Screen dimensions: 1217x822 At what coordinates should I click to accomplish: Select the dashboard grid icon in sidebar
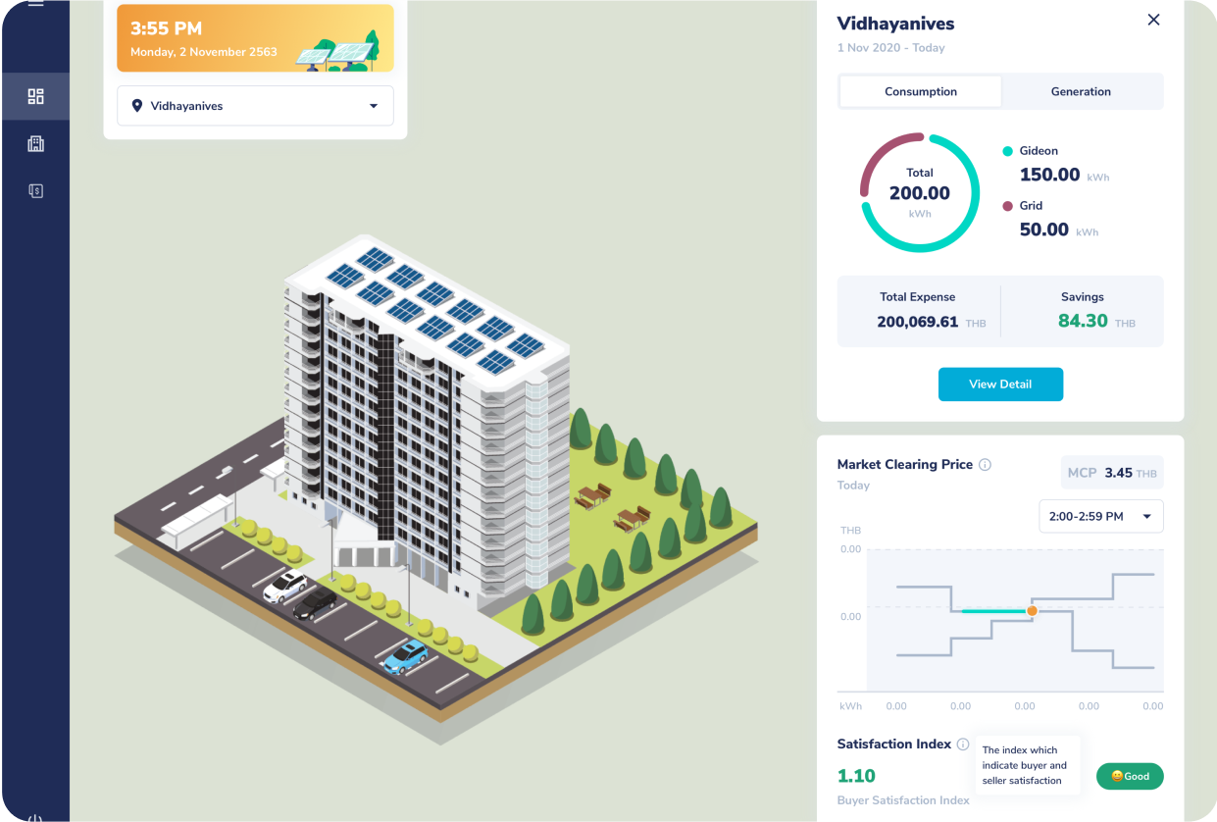36,96
